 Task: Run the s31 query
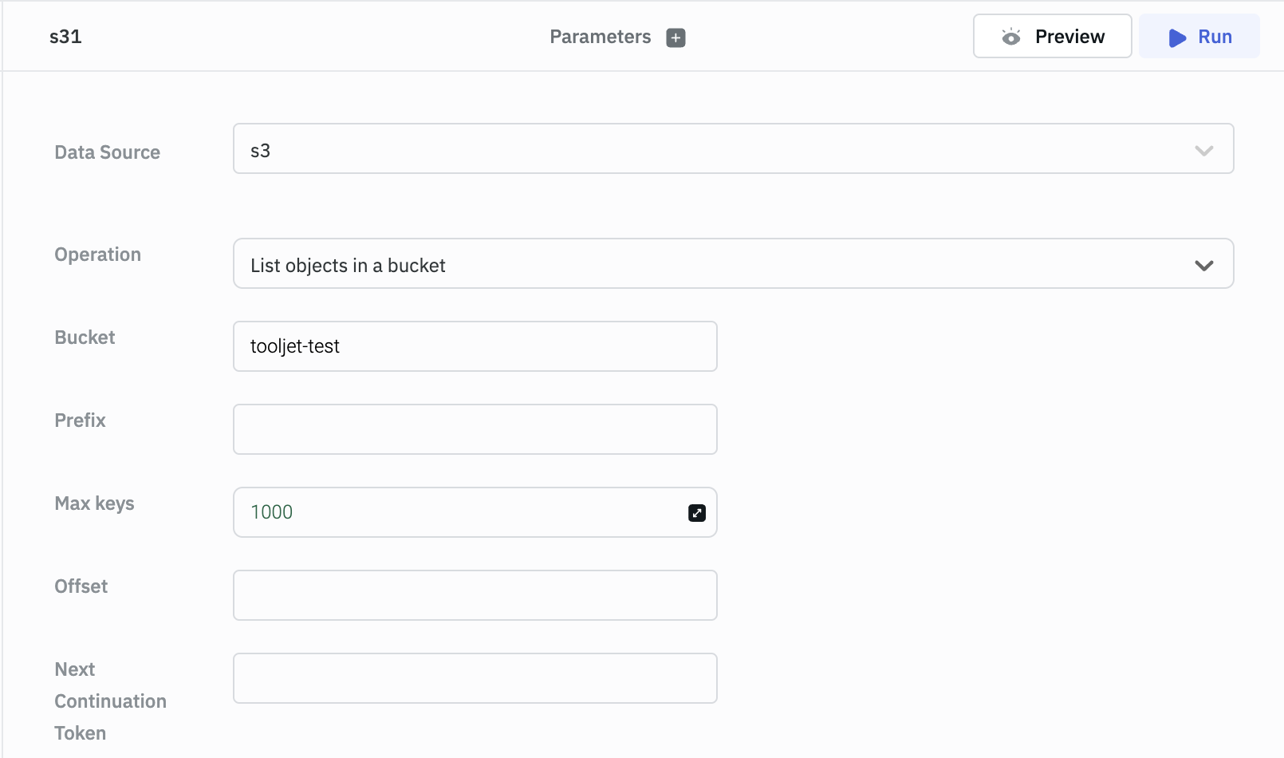click(x=1199, y=37)
